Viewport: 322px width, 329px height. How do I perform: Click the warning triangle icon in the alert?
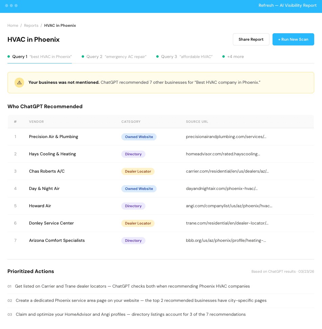tap(19, 82)
